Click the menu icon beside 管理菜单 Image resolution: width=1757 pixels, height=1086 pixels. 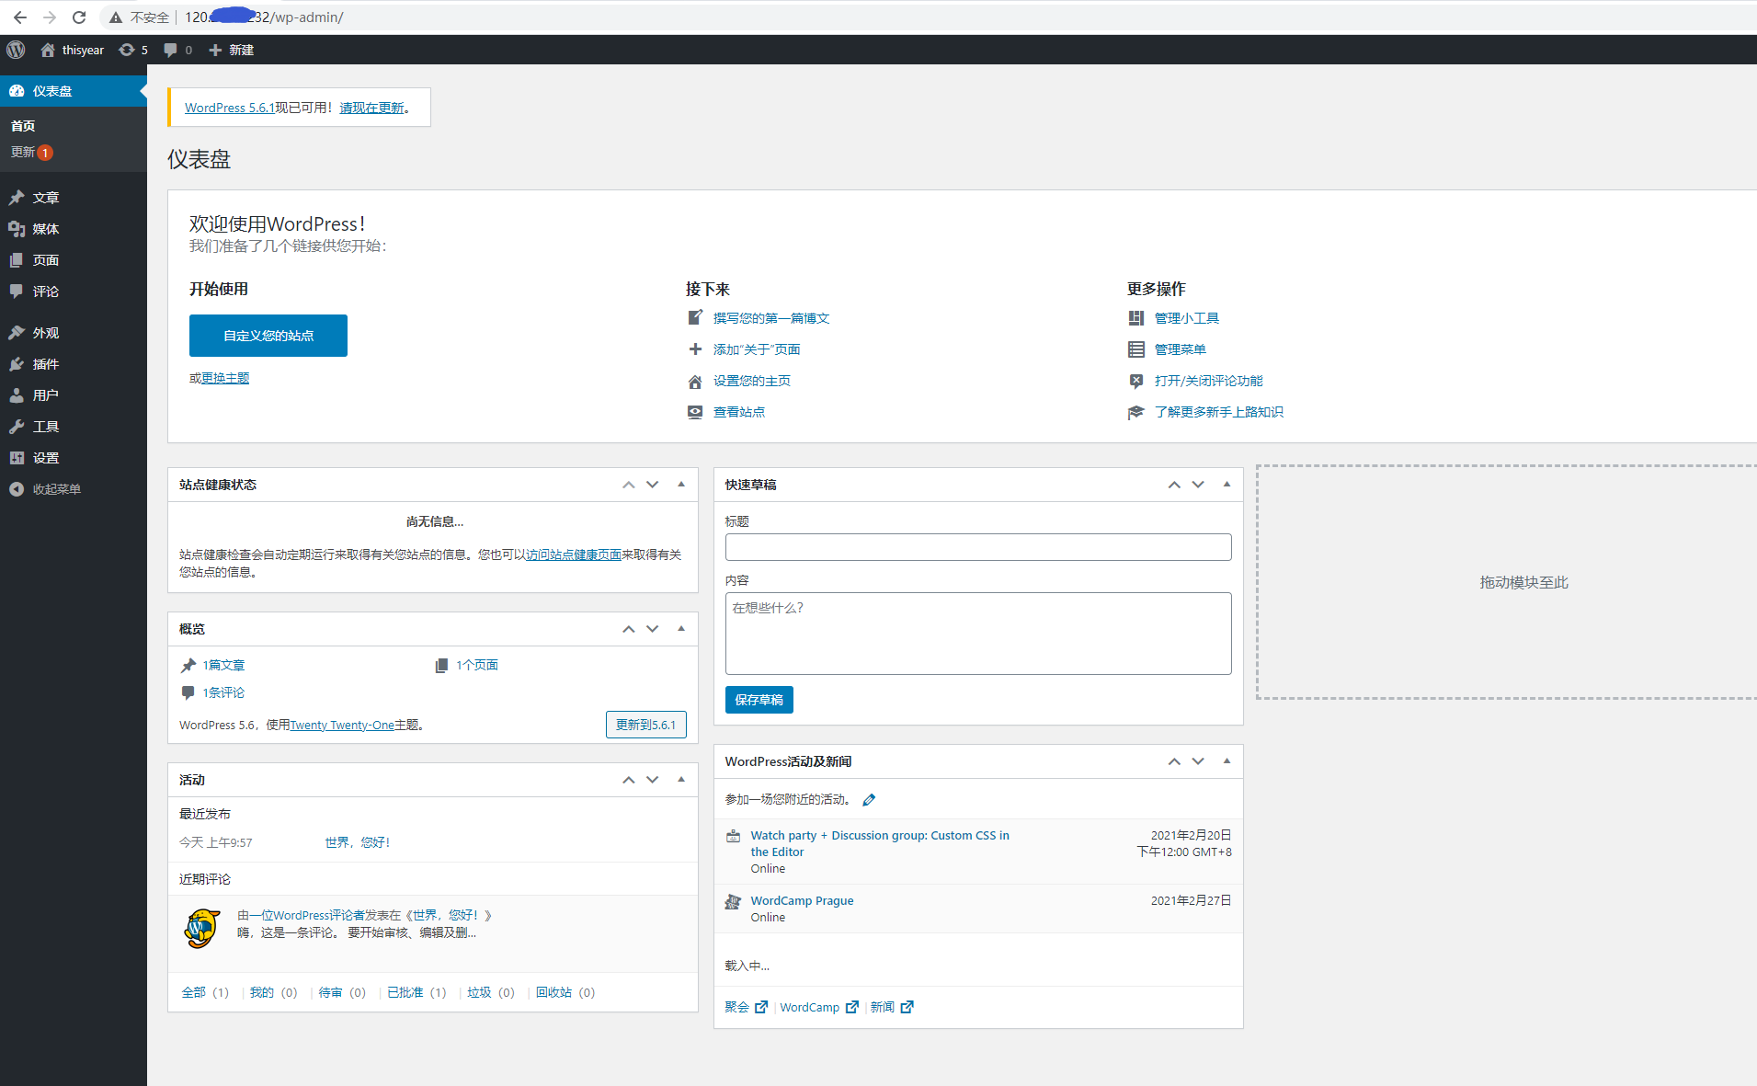click(x=1136, y=349)
